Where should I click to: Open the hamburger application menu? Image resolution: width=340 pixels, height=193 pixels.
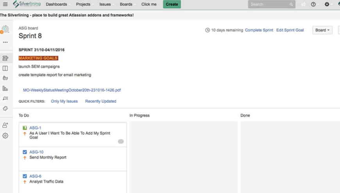(5, 4)
